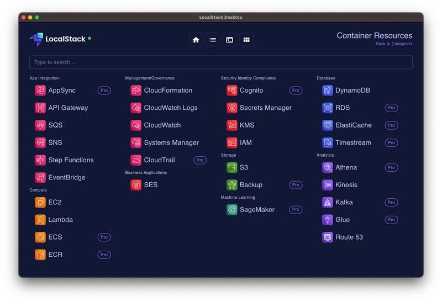Open the CloudTrail icon
This screenshot has height=302, width=442.
(136, 160)
